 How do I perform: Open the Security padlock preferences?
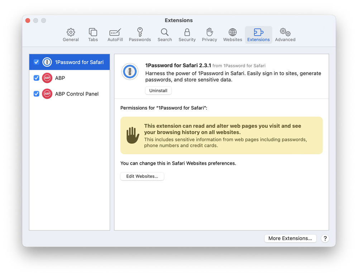(x=187, y=35)
